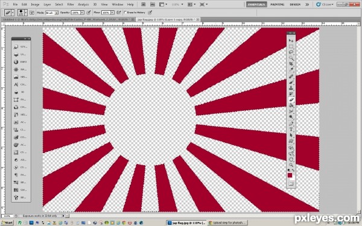
Task: Select the Lasso tool
Action: click(x=291, y=52)
